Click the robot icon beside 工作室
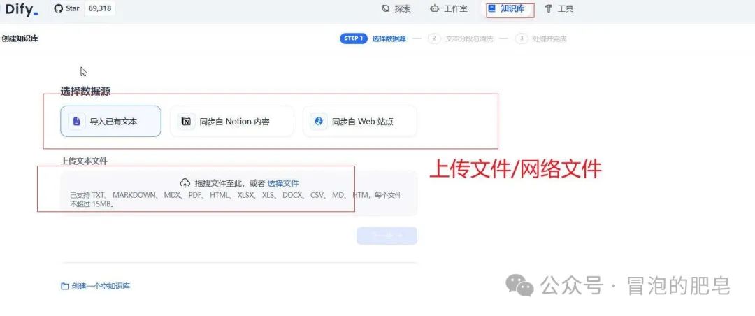Image resolution: width=755 pixels, height=316 pixels. click(x=435, y=9)
